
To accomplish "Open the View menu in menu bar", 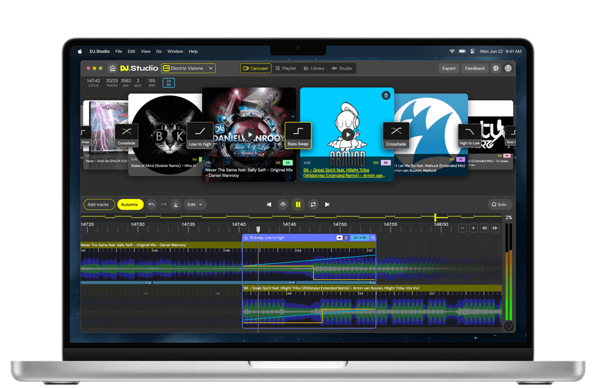I will pyautogui.click(x=146, y=51).
